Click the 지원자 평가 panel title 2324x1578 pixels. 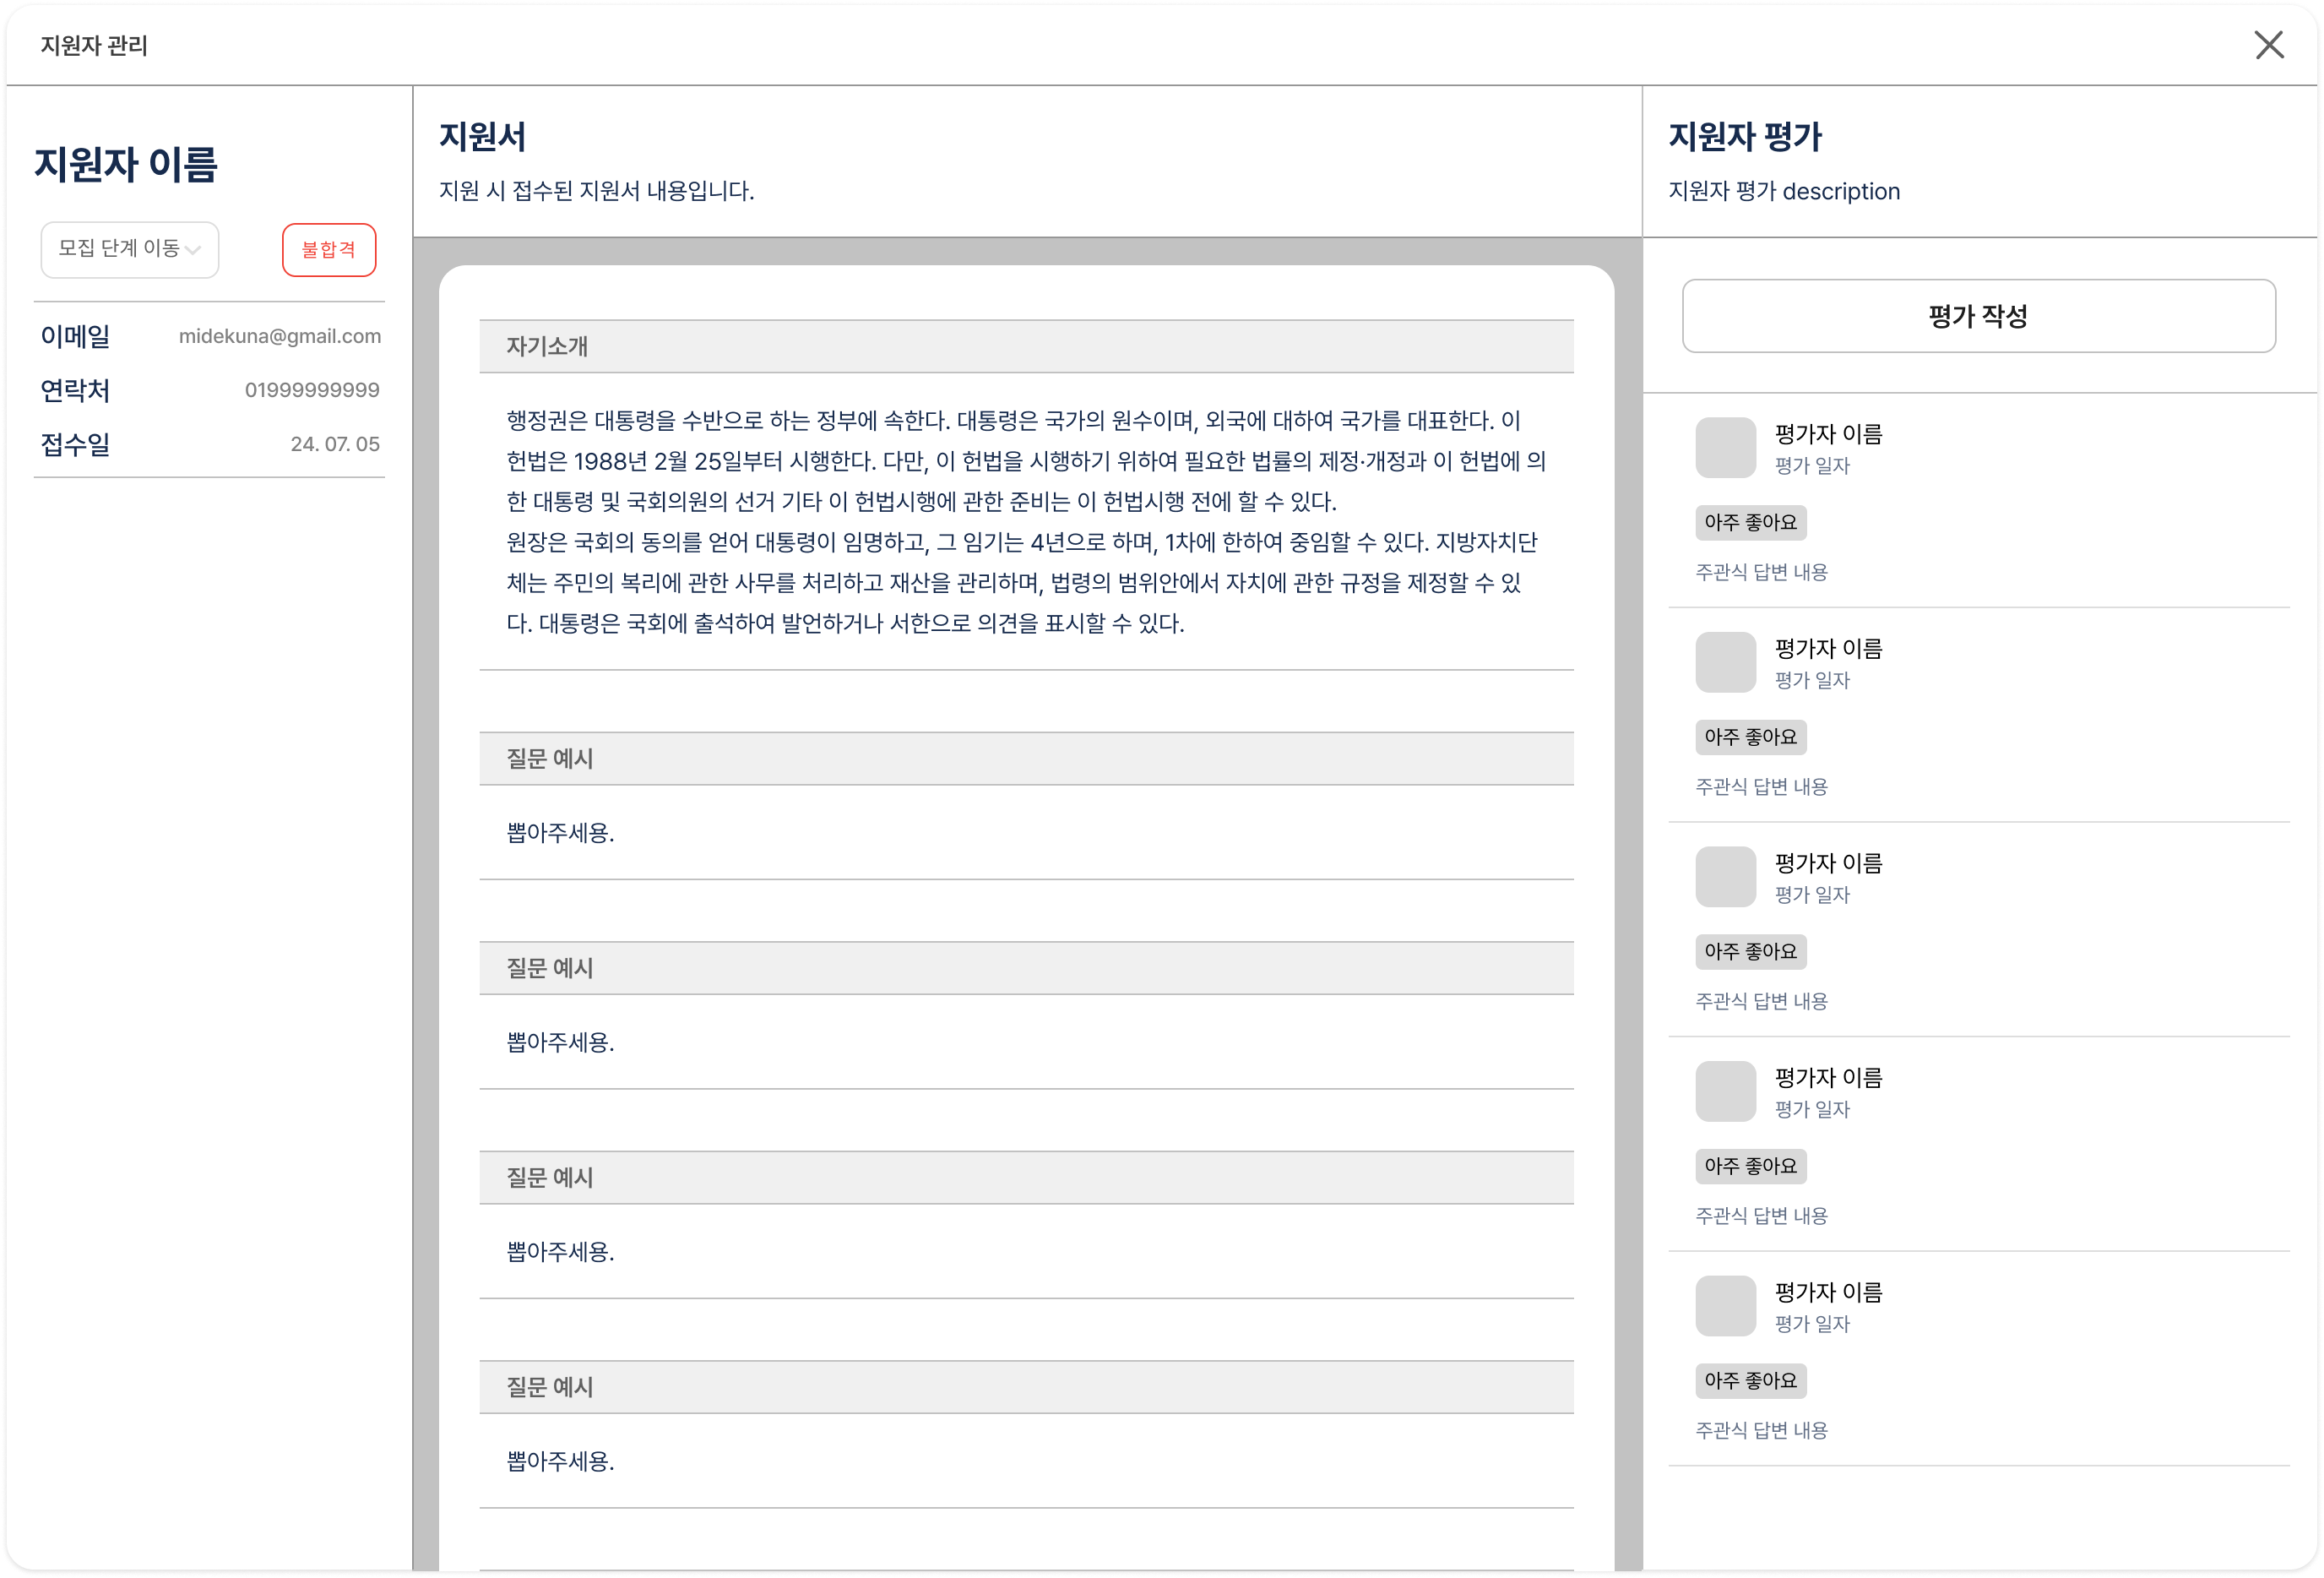(1745, 136)
